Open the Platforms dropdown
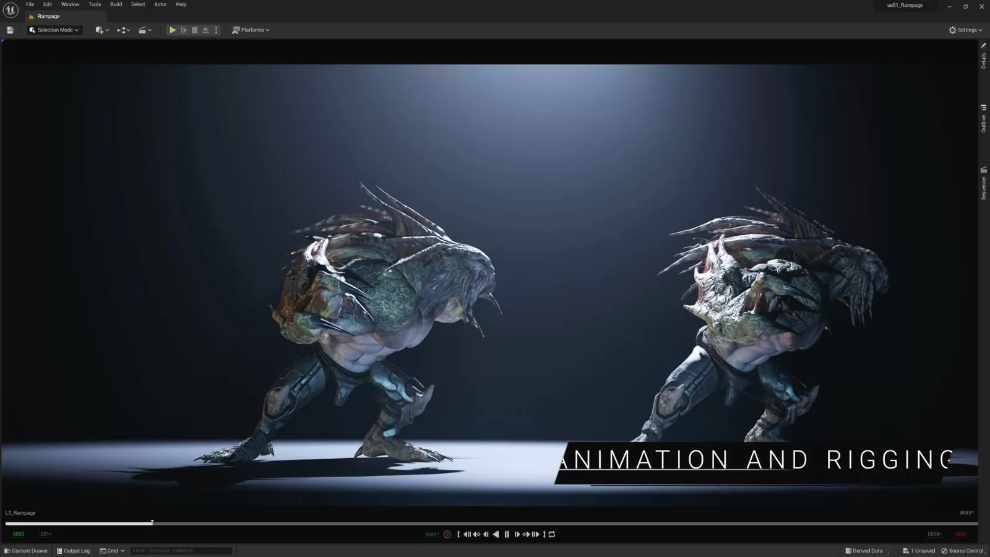990x557 pixels. 251,30
